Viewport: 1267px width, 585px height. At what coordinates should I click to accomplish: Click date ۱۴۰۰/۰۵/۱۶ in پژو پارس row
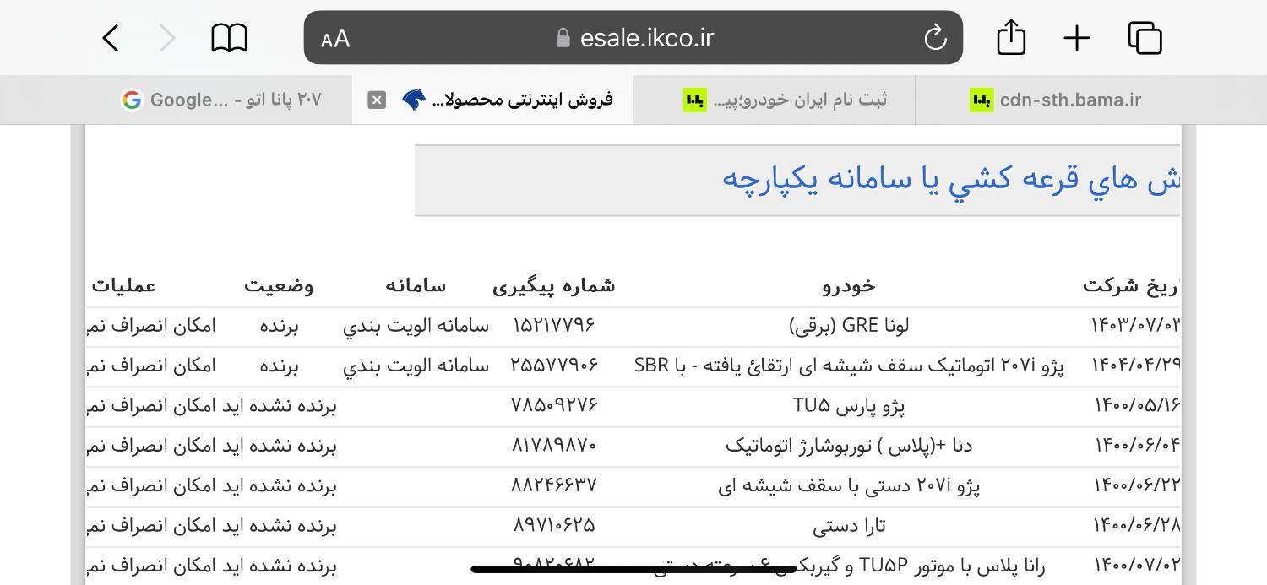[x=1137, y=405]
